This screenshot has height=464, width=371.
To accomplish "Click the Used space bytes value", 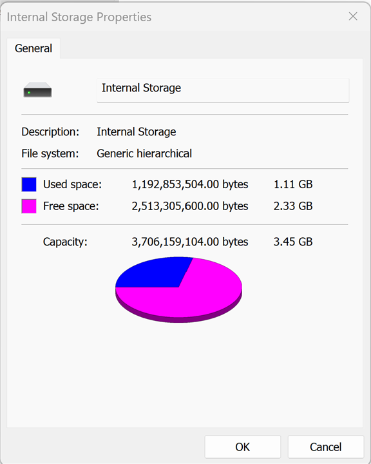I will [190, 184].
